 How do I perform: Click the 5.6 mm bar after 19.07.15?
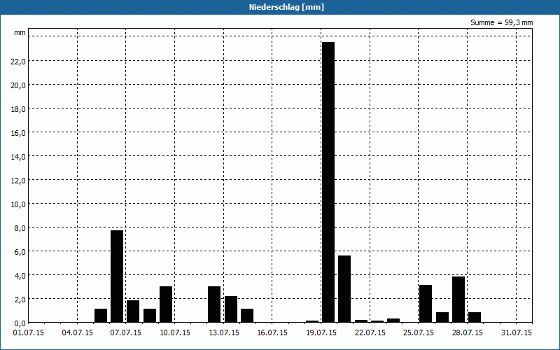pyautogui.click(x=344, y=289)
